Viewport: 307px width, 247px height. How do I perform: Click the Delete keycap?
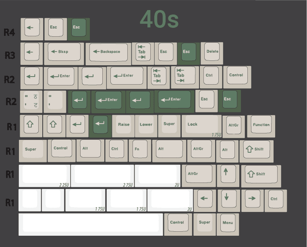point(212,52)
